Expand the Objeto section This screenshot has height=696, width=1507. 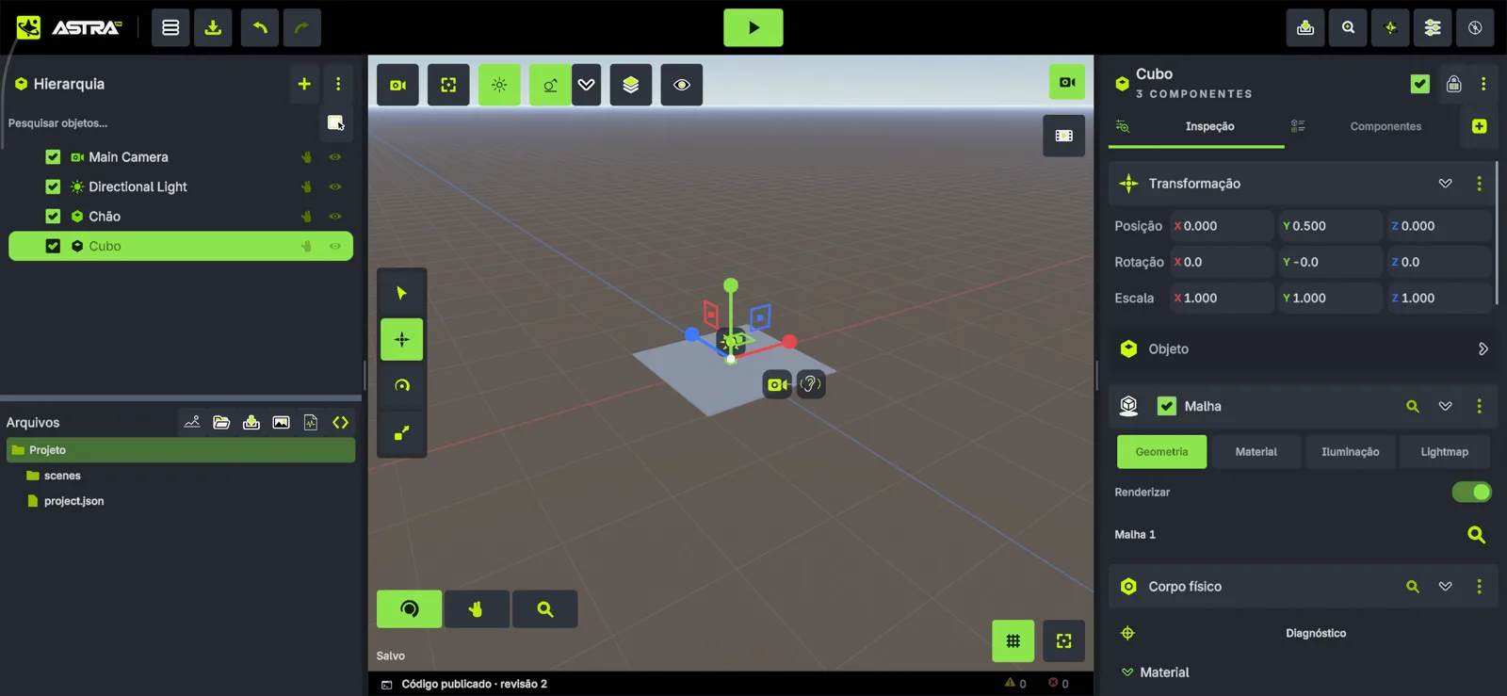pos(1483,349)
